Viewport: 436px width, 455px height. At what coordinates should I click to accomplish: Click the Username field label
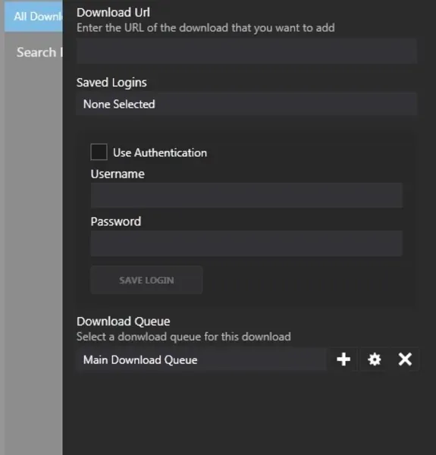(x=118, y=174)
